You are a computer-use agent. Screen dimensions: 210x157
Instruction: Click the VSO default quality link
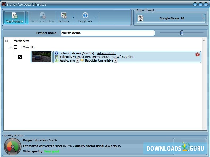click(112, 146)
